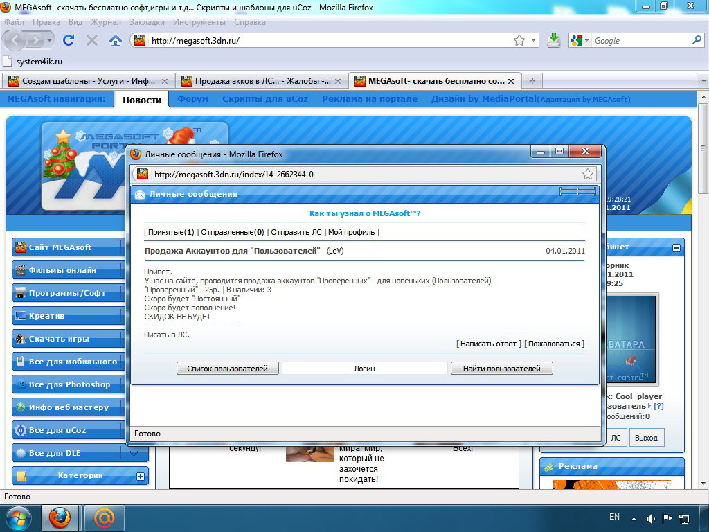Click the search magnifier icon
Viewport: 709px width, 532px height.
point(697,40)
